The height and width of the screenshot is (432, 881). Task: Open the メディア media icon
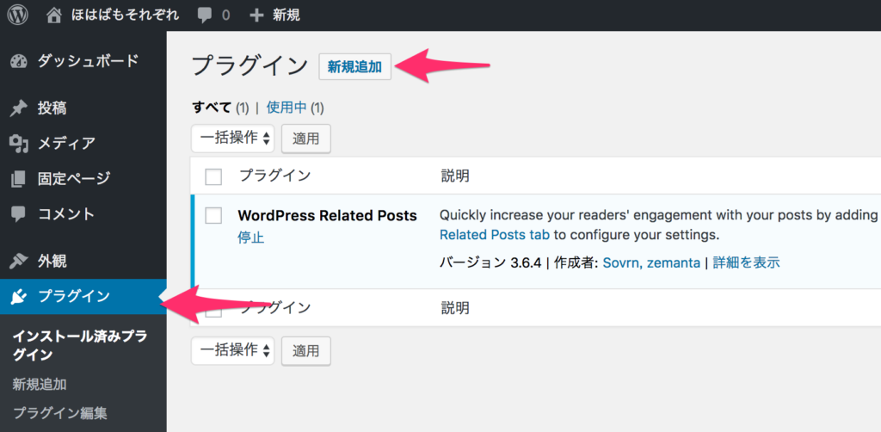pyautogui.click(x=19, y=144)
